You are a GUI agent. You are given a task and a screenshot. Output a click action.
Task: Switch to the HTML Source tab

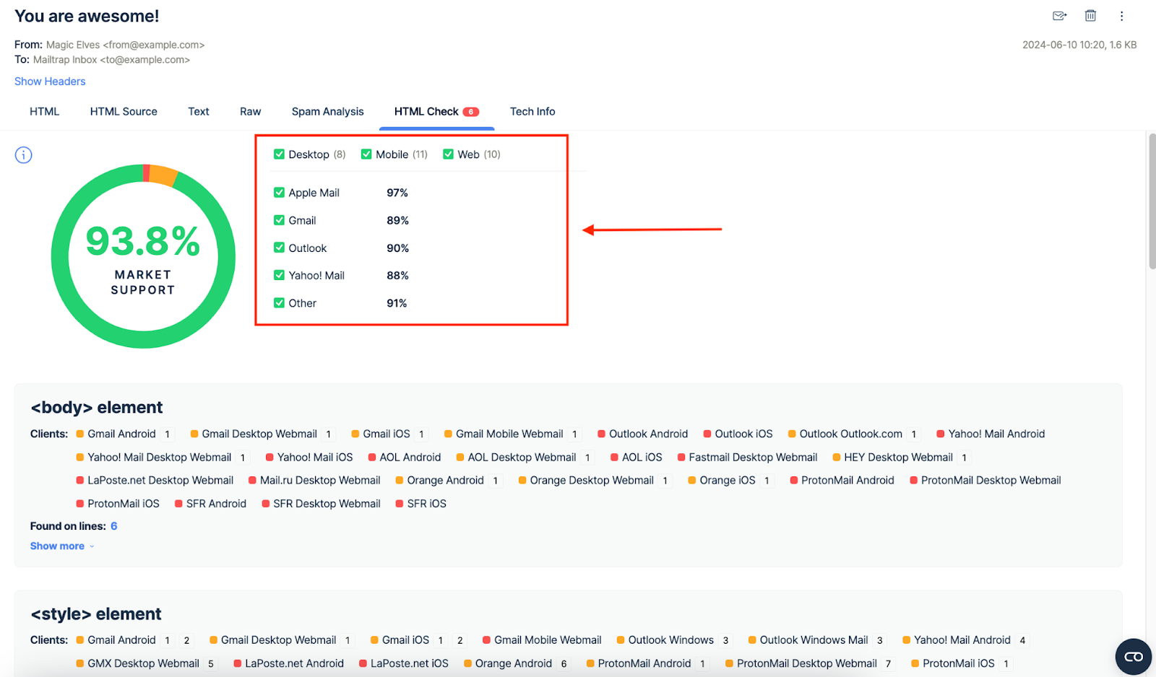tap(124, 111)
